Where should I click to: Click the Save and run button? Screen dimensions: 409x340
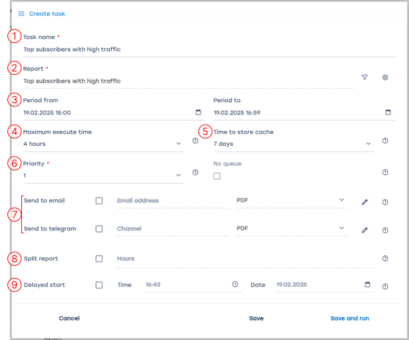tap(350, 318)
